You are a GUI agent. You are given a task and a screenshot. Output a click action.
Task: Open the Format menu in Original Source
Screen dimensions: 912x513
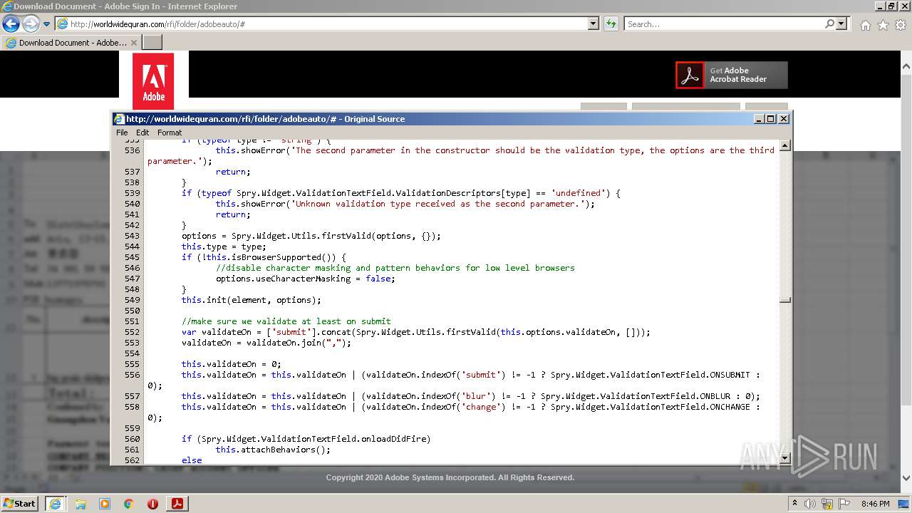(170, 133)
